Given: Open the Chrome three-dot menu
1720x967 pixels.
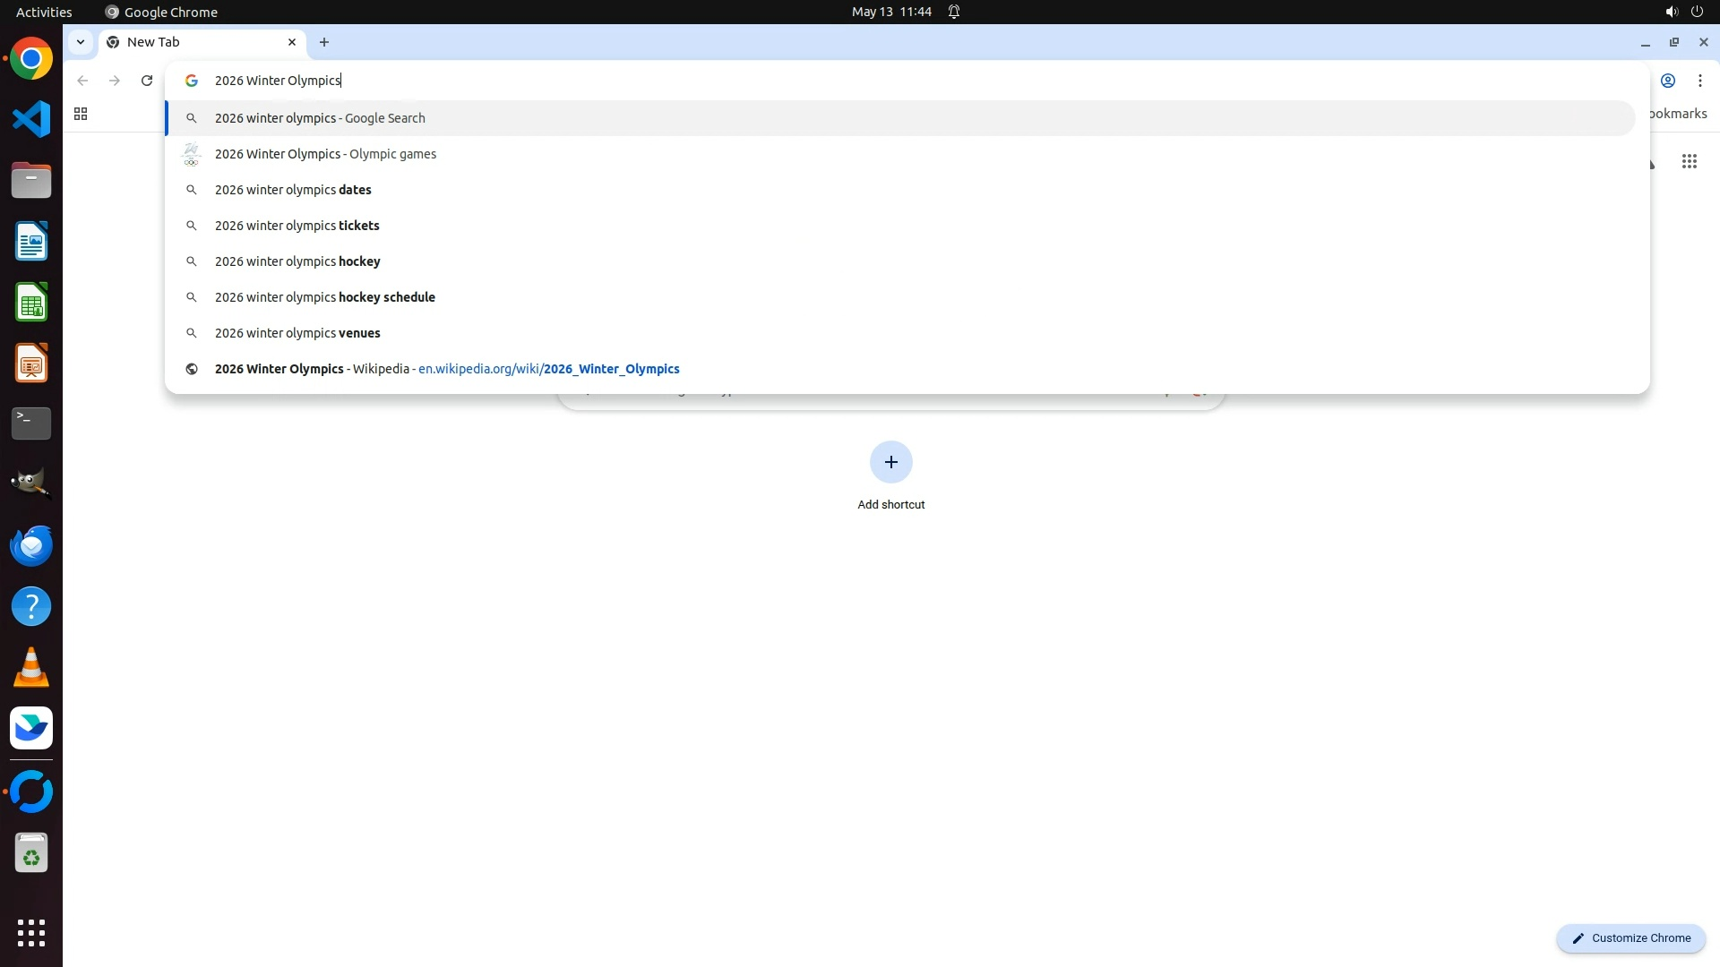Looking at the screenshot, I should coord(1699,81).
